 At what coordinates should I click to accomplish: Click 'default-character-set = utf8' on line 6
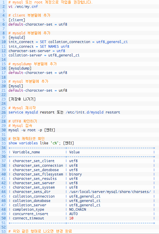[x=38, y=24]
